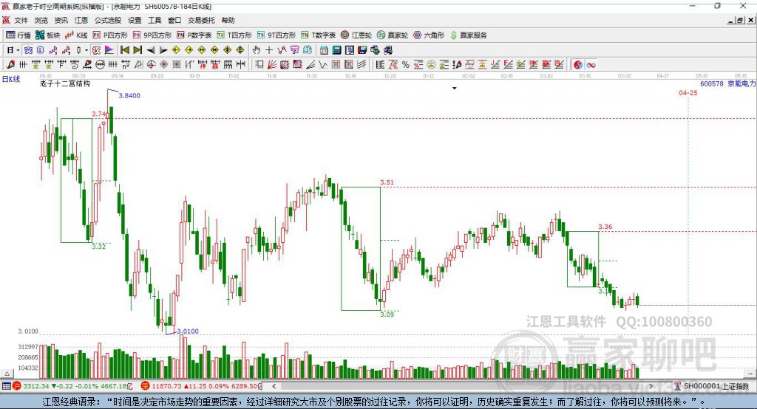This screenshot has height=409, width=757.
Task: Open the 帮助 menu
Action: (x=228, y=20)
